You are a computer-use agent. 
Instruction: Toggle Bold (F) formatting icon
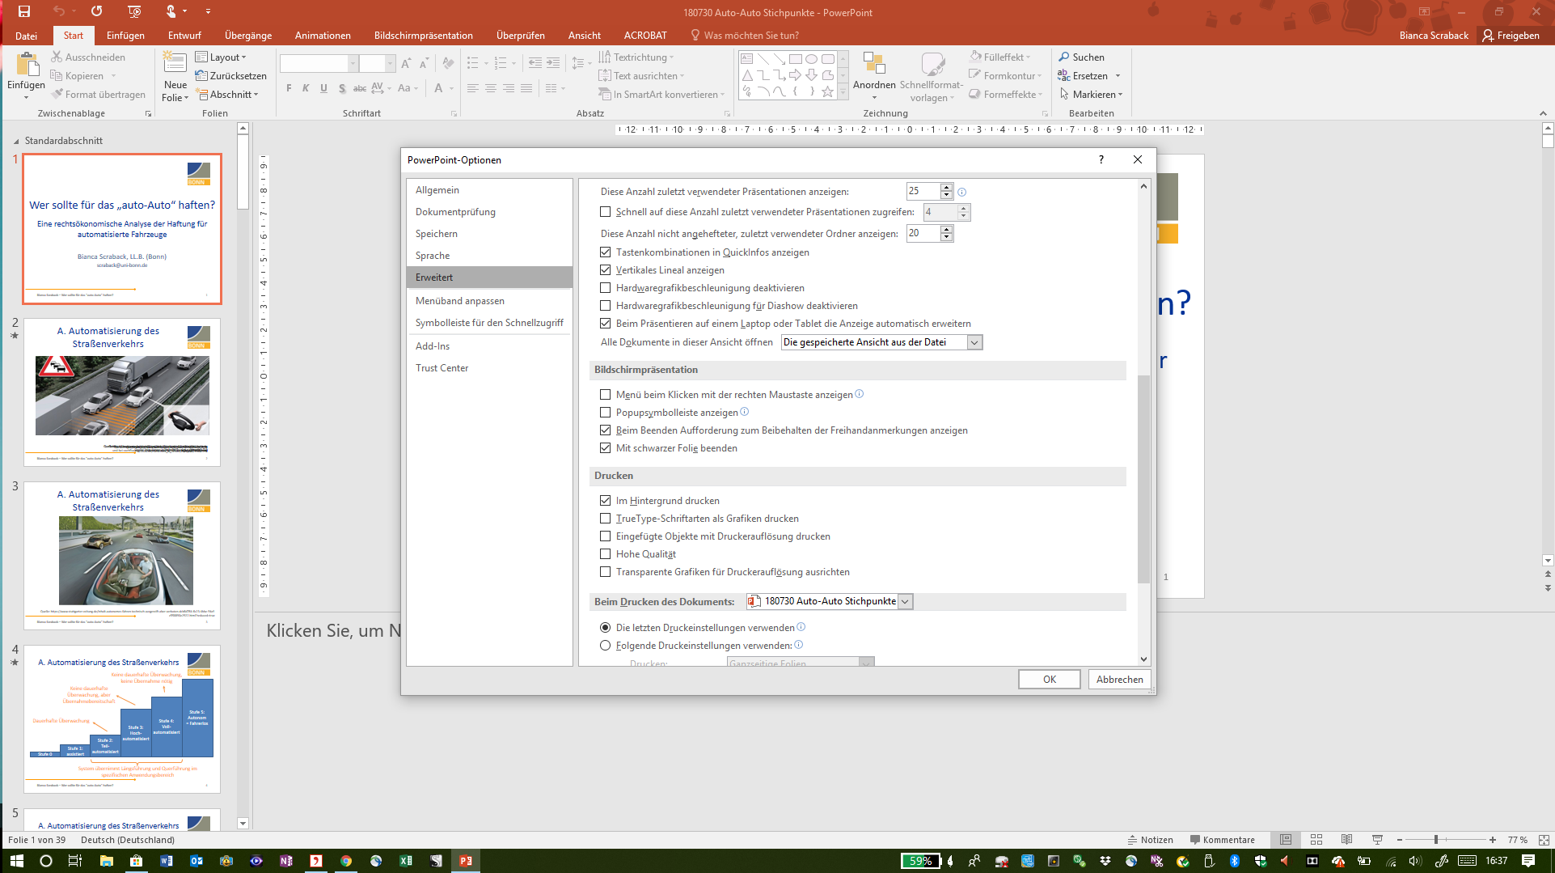[289, 88]
